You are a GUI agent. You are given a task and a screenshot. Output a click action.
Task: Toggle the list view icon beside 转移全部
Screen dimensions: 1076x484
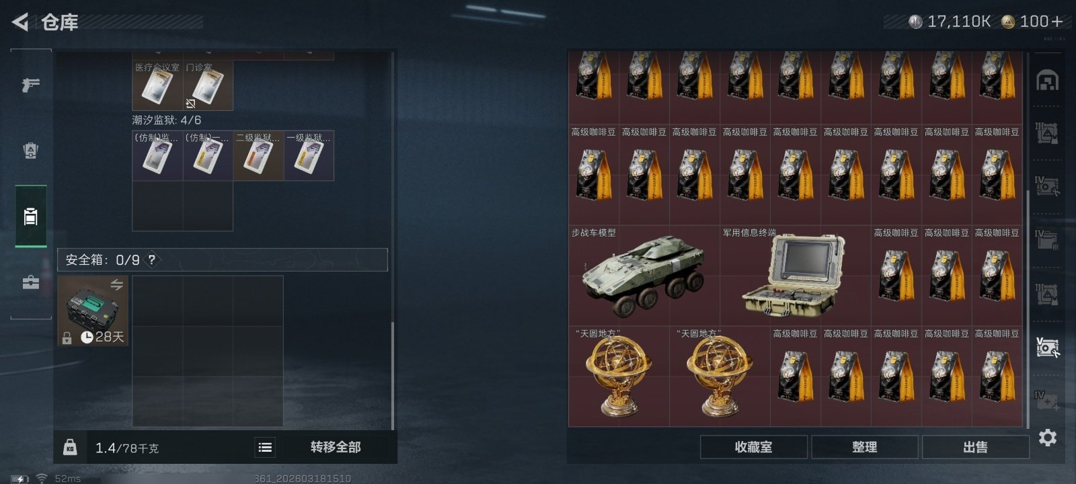(265, 447)
